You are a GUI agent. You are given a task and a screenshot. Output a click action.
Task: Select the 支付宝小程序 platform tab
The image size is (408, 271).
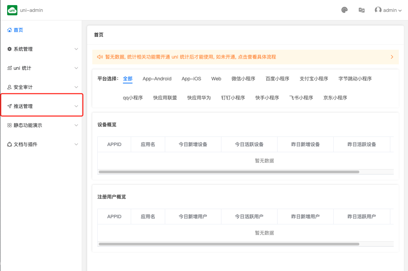[x=314, y=79]
